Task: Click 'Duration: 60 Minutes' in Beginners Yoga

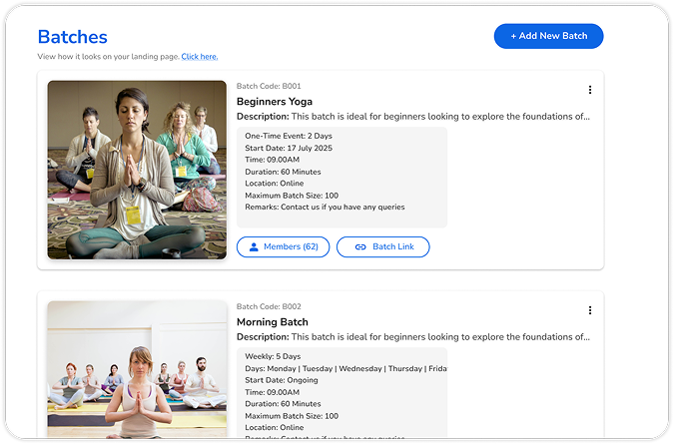Action: coord(283,172)
